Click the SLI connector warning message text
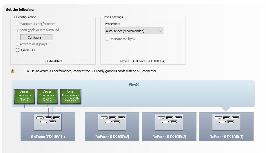This screenshot has height=153, width=266. click(91, 71)
